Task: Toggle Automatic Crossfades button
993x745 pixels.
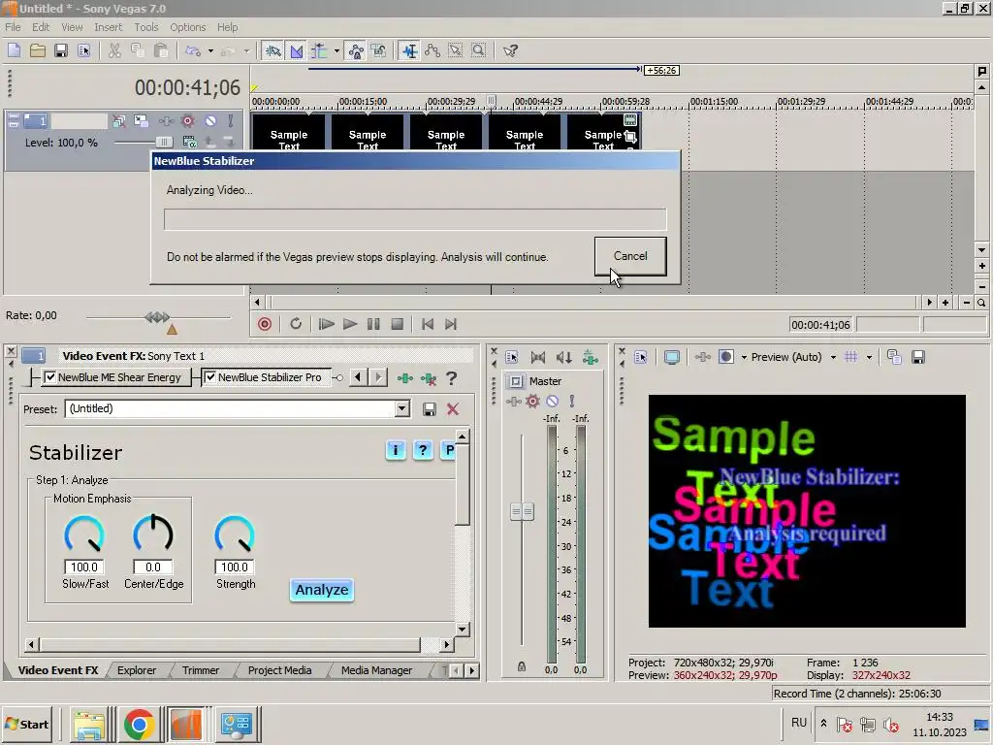Action: point(297,50)
